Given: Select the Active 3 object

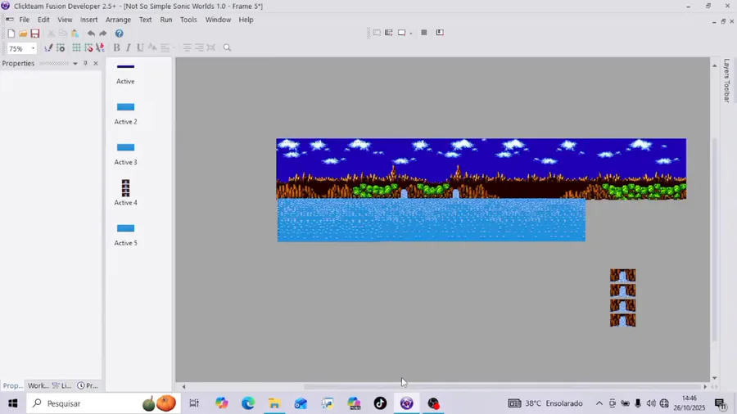Looking at the screenshot, I should 125,147.
